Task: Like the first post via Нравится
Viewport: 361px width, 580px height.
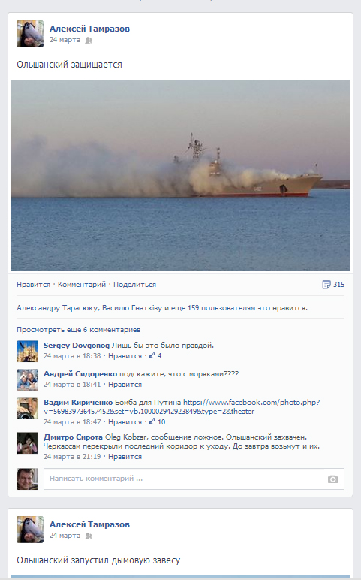Action: point(33,285)
